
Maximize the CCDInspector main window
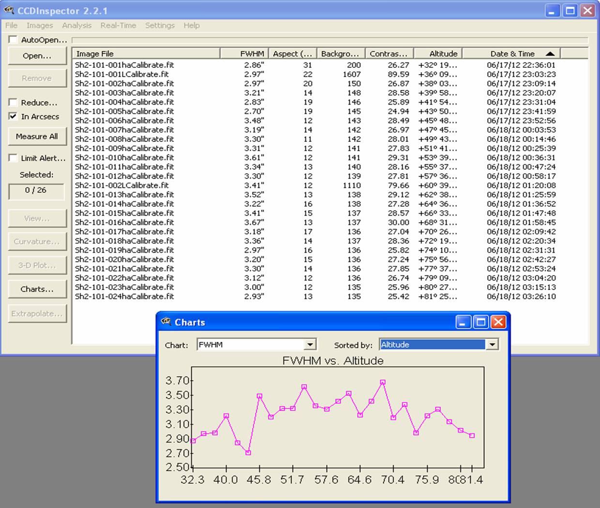point(570,11)
